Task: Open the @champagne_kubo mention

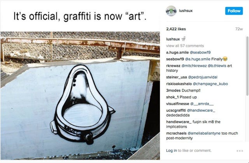Action: point(210,84)
